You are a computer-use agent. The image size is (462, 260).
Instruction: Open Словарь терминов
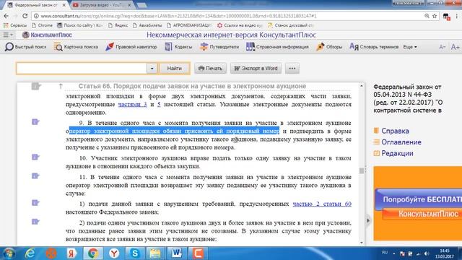pyautogui.click(x=374, y=46)
